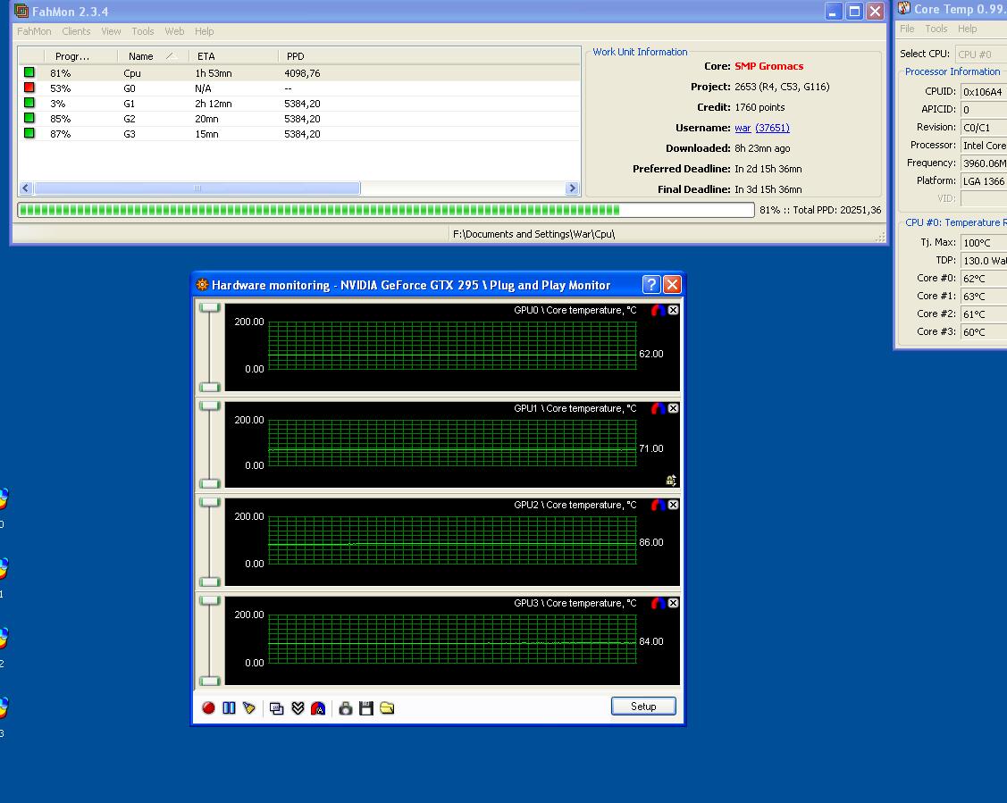Open Core Temp File menu
The height and width of the screenshot is (803, 1007).
click(907, 29)
